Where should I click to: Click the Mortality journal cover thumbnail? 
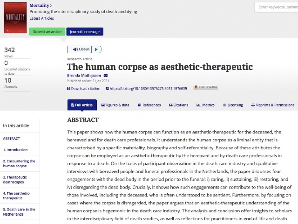15,18
